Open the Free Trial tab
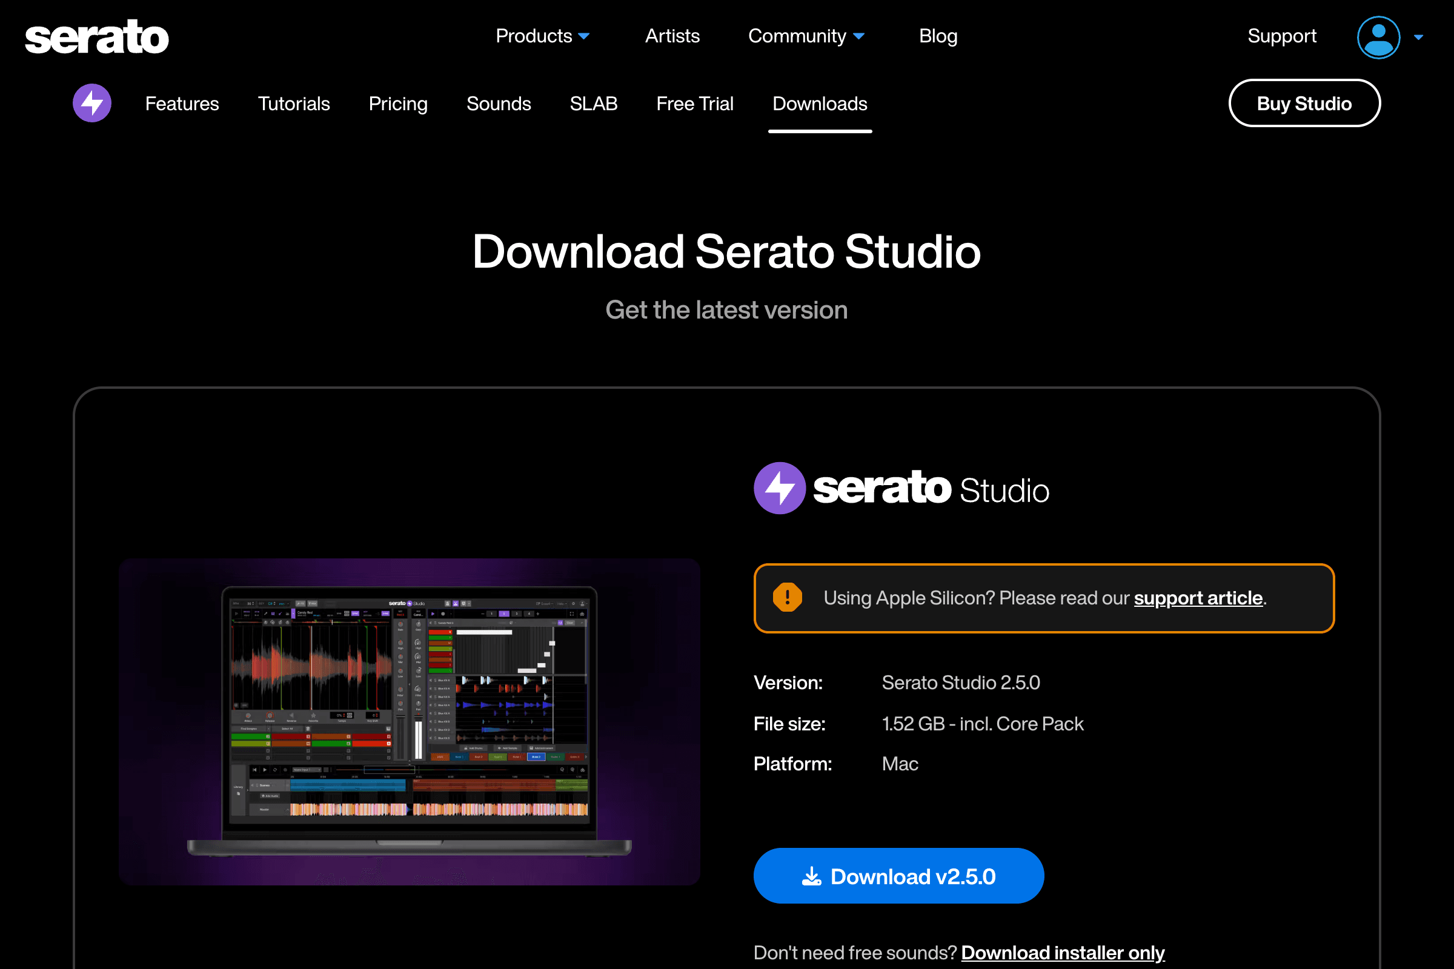Image resolution: width=1454 pixels, height=969 pixels. pyautogui.click(x=695, y=103)
